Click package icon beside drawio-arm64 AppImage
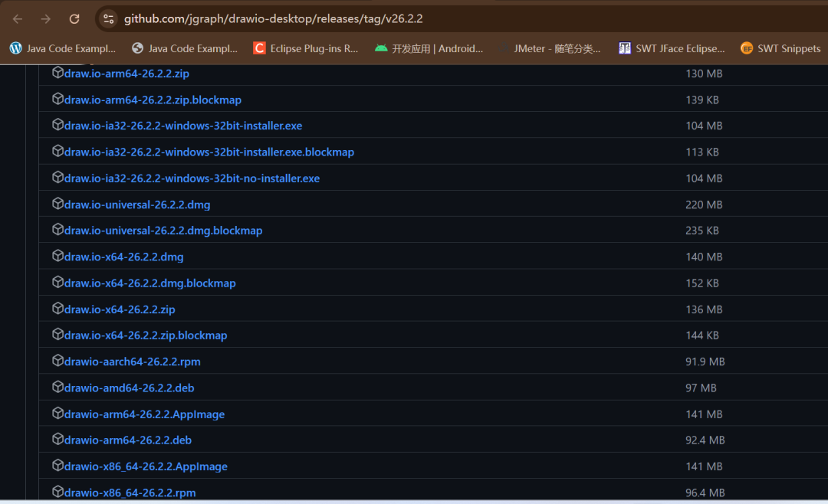828x504 pixels. point(58,413)
